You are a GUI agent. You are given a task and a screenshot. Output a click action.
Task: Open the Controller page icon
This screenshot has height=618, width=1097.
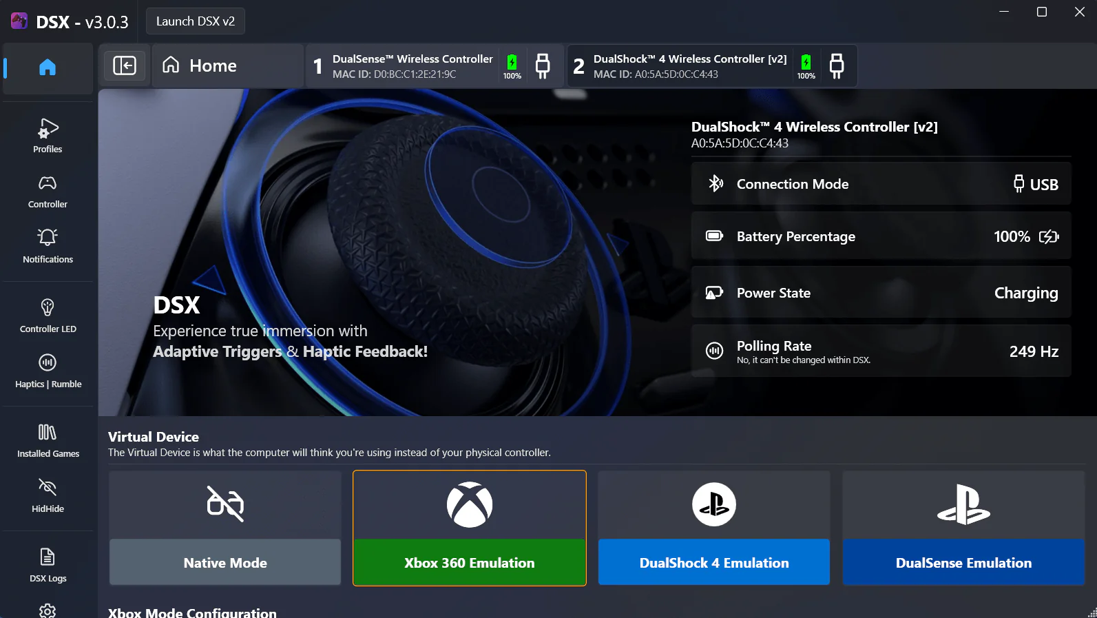[x=48, y=191]
